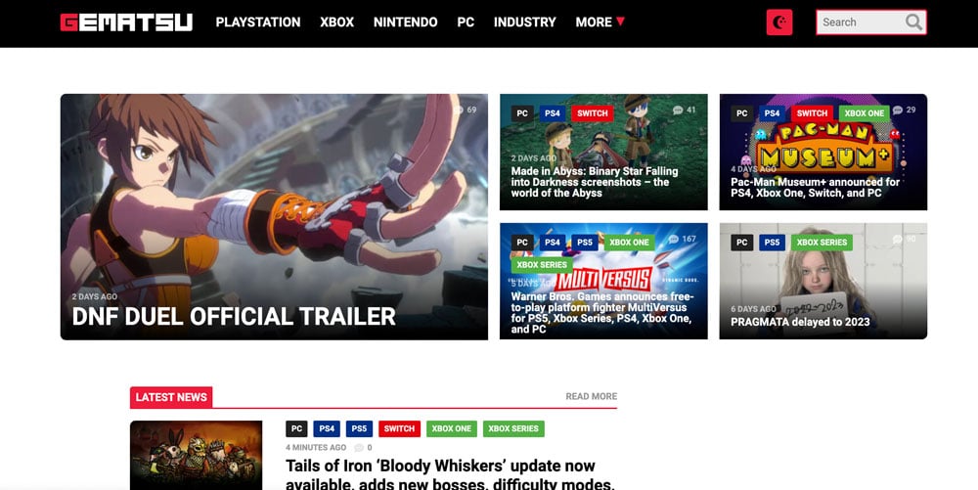
Task: Select Xbox One tag on Tails of Iron
Action: pos(452,429)
